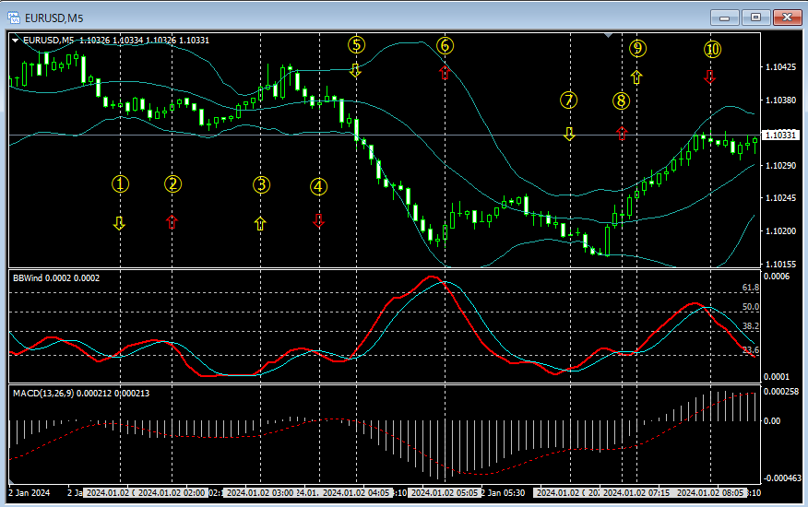The width and height of the screenshot is (808, 507).
Task: Click the 38.2 level label
Action: 751,325
